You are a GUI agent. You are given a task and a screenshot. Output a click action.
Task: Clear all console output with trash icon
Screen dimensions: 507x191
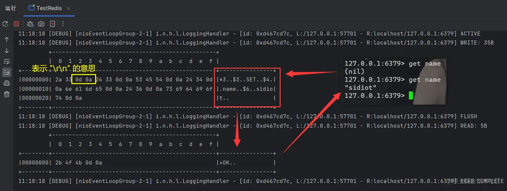[6, 94]
